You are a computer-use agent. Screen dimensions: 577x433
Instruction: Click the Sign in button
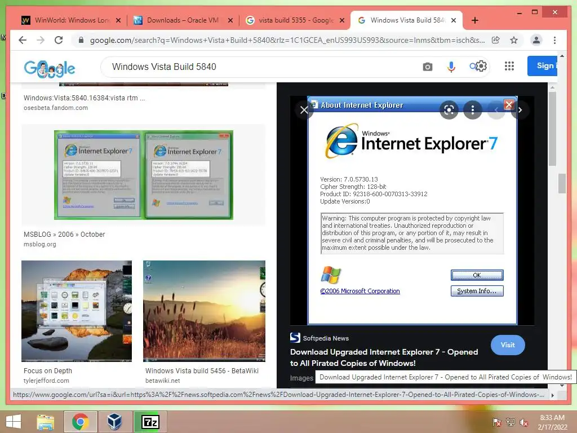pos(543,66)
